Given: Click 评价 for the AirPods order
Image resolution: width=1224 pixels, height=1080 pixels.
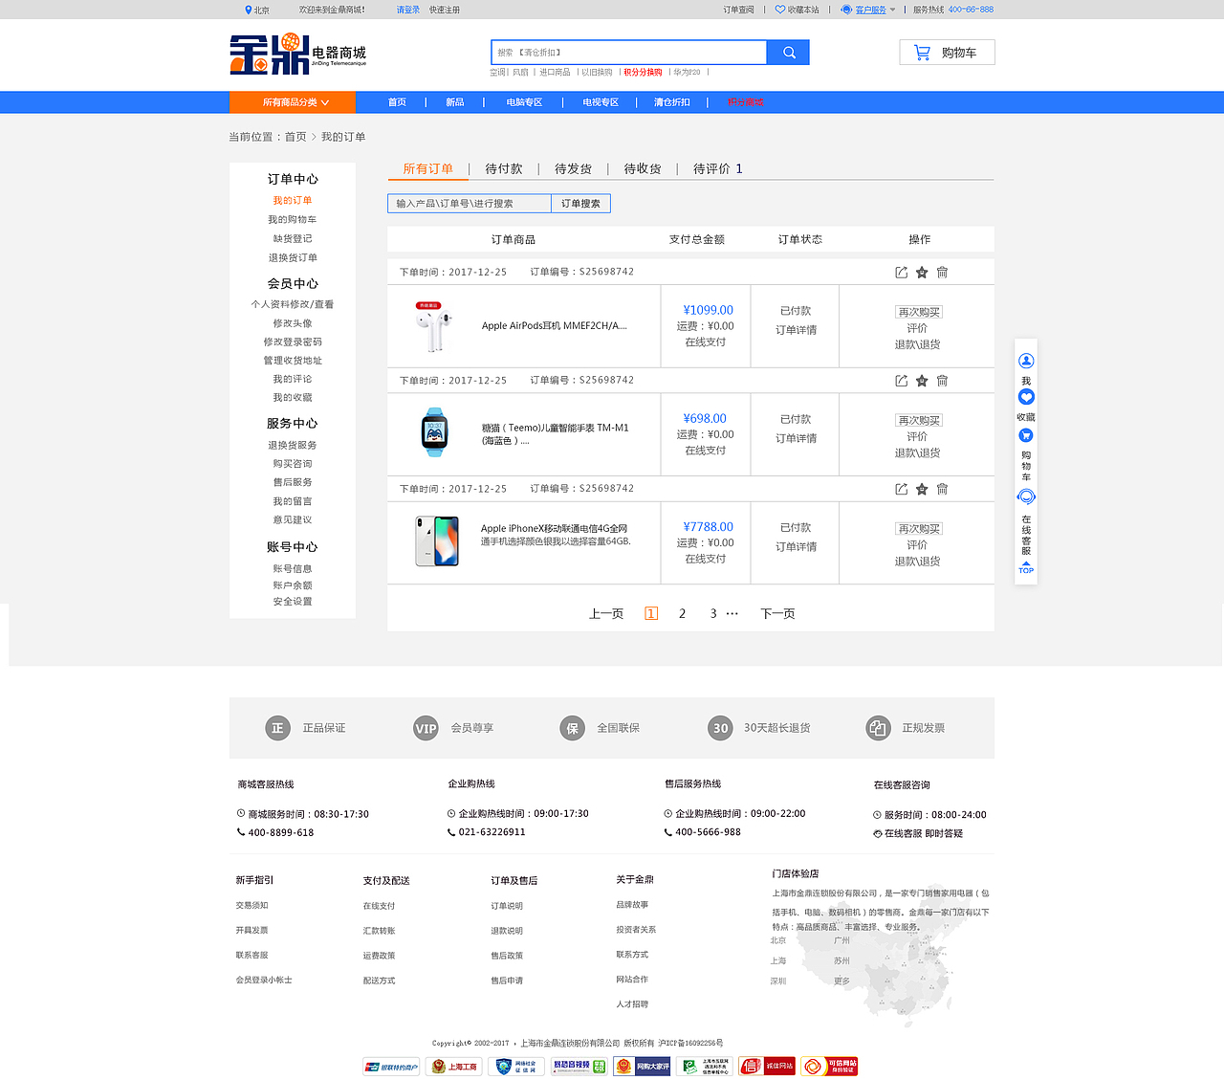Looking at the screenshot, I should [x=917, y=328].
